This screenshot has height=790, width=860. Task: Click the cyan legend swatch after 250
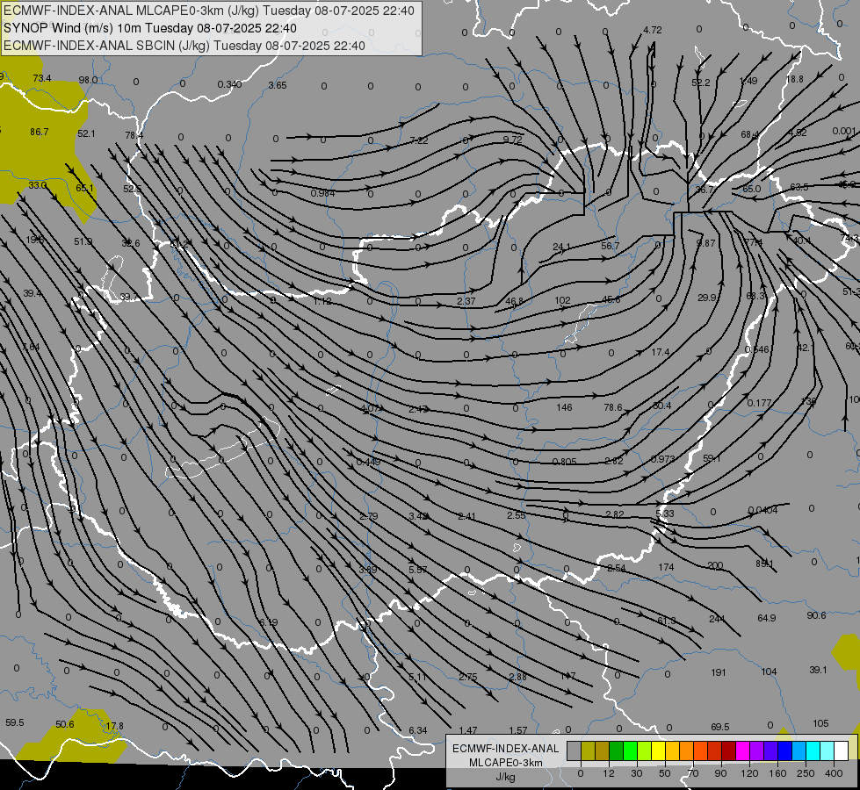pos(813,750)
